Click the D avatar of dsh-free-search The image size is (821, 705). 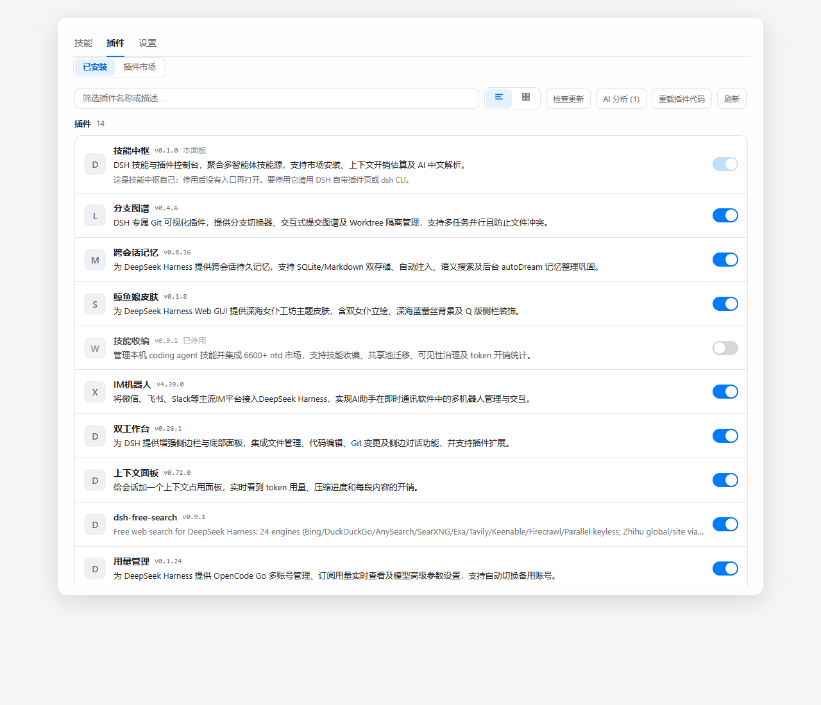click(x=95, y=525)
